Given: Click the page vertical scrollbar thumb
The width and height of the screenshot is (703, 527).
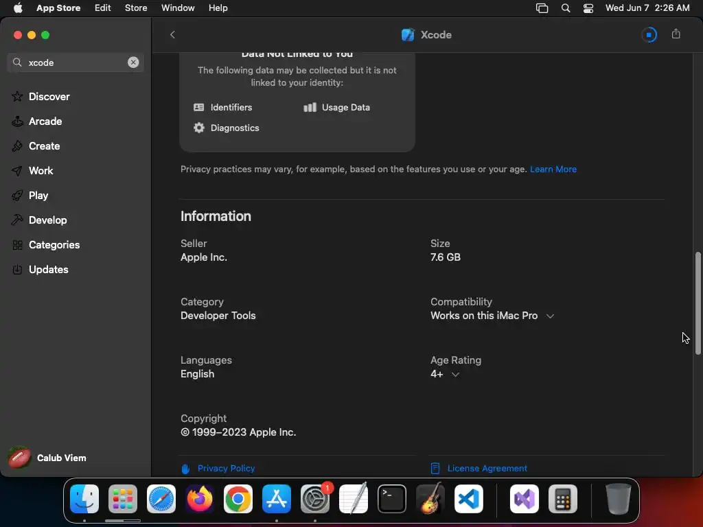Looking at the screenshot, I should tap(698, 303).
